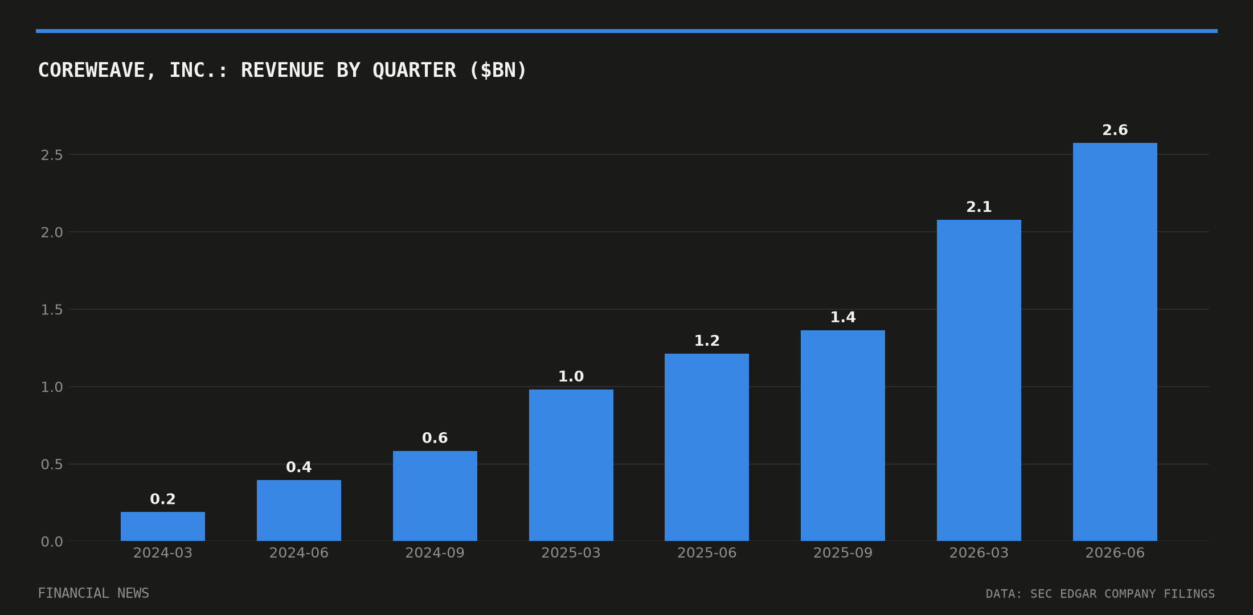Viewport: 1253px width, 615px height.
Task: Select the 2024-03 revenue bar
Action: coord(163,526)
